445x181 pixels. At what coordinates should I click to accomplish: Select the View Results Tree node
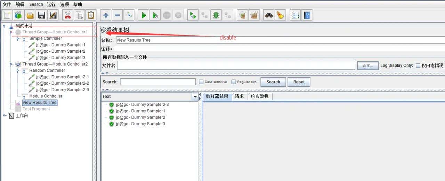point(39,103)
